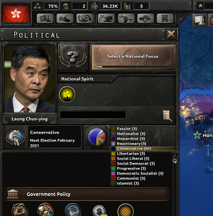Click the Fascist color swatch
This screenshot has width=213, height=216.
(x=113, y=129)
